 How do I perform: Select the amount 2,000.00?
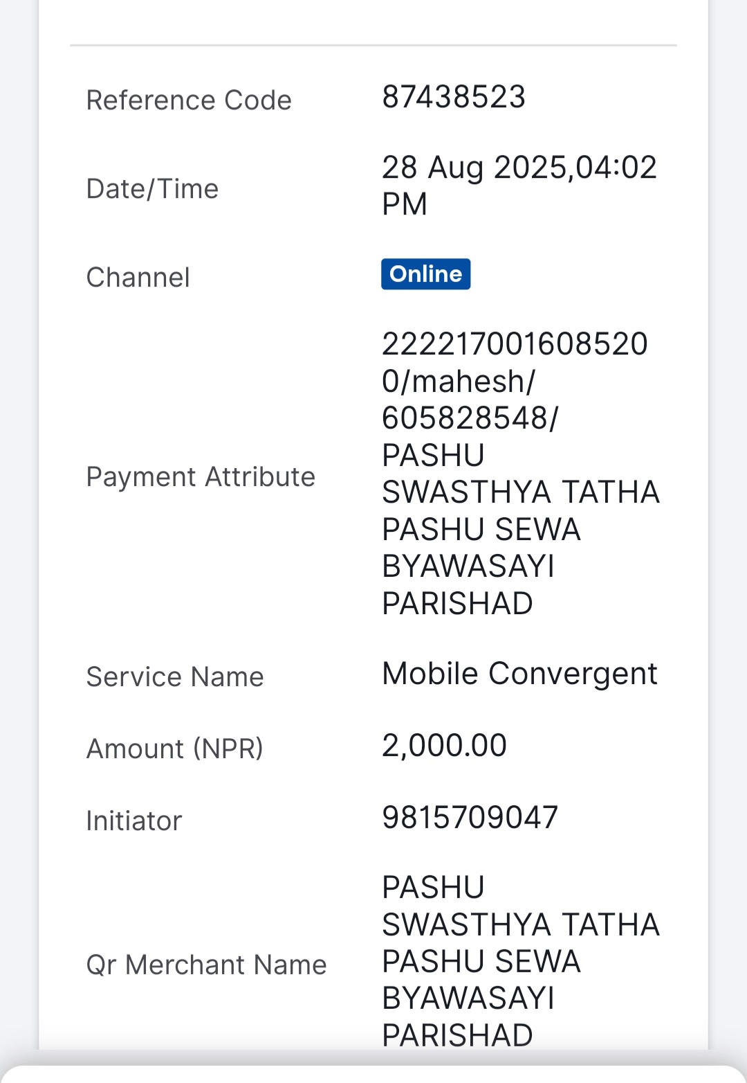[x=444, y=746]
